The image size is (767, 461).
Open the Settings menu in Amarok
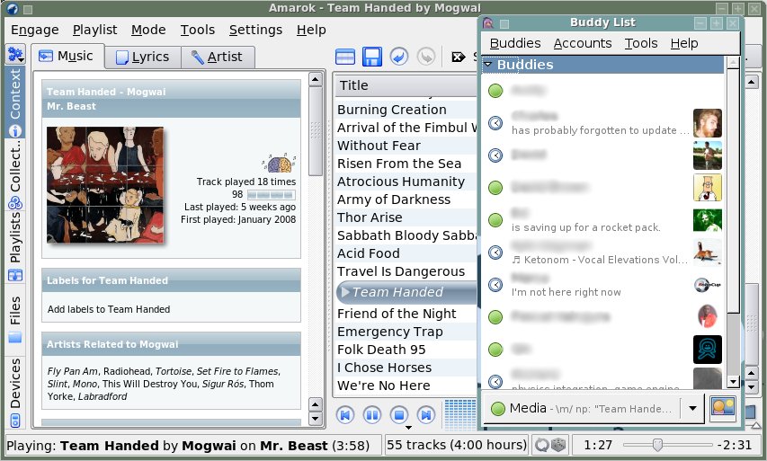255,30
